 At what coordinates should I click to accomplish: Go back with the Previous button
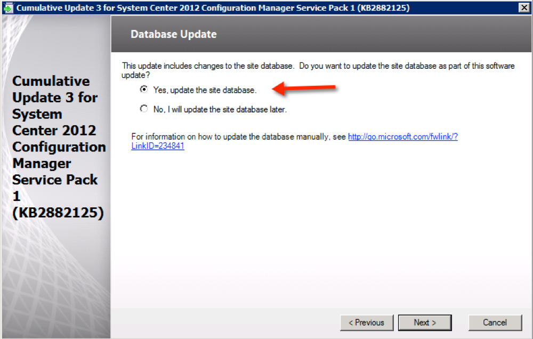pos(367,322)
